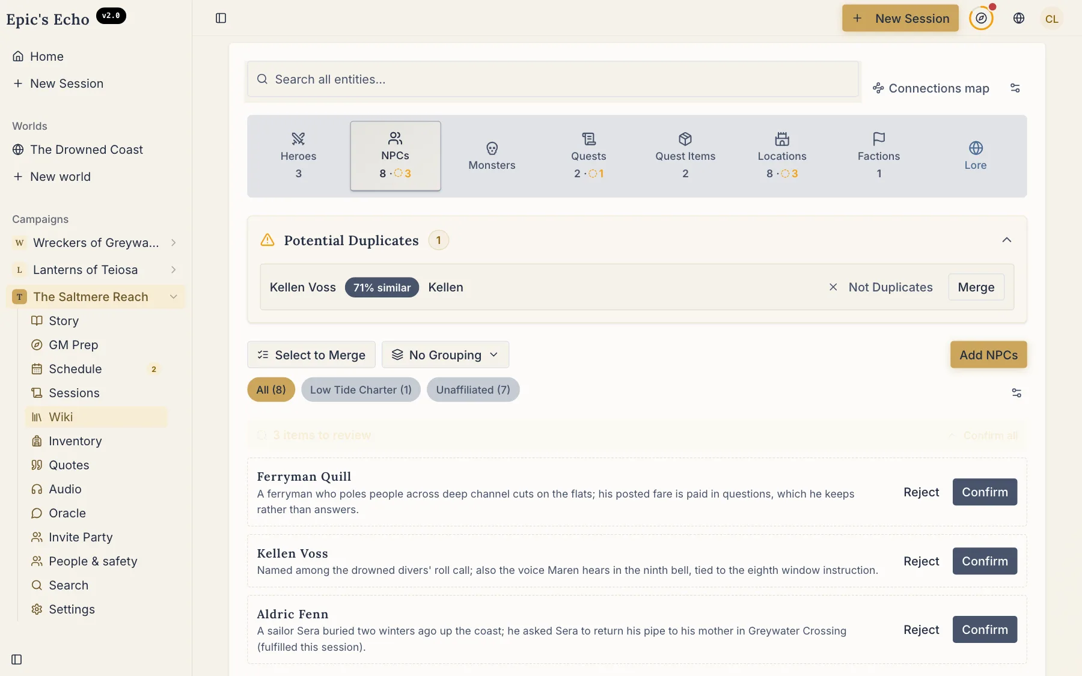
Task: Open the compass notifications icon
Action: (x=981, y=18)
